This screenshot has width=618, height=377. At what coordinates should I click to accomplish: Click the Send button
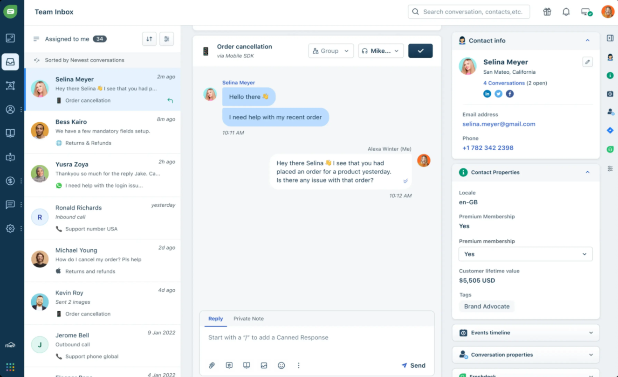(x=413, y=365)
